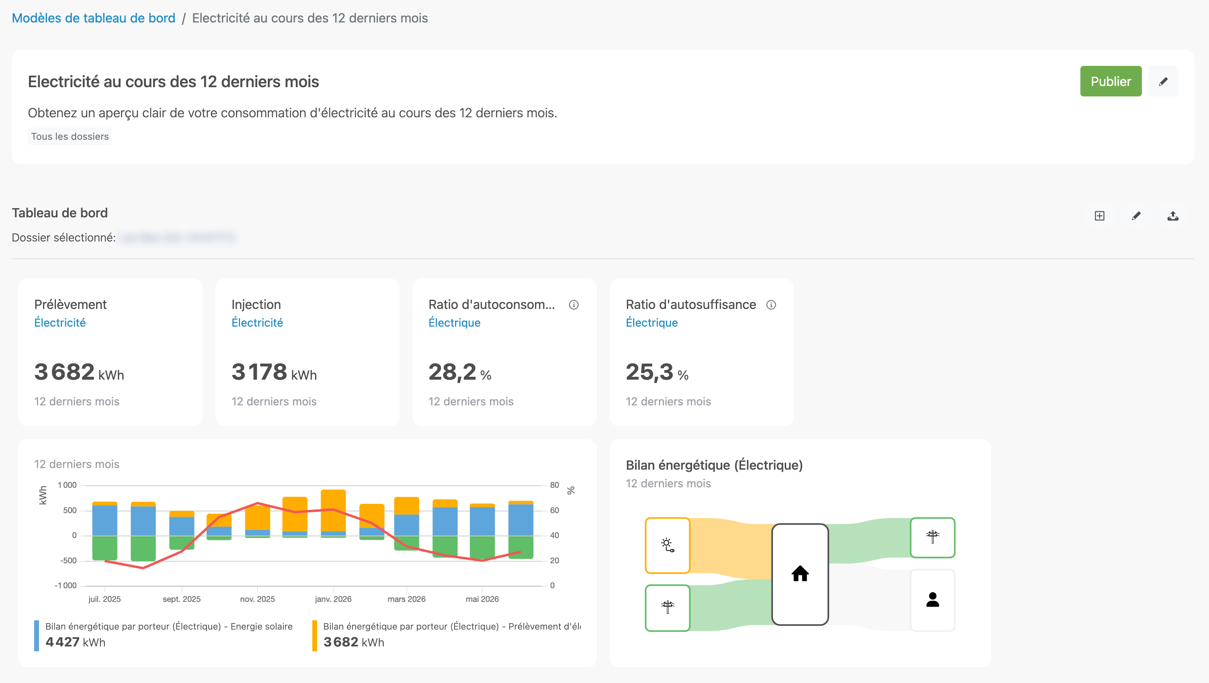The image size is (1209, 683).
Task: Edit the Tableau de bord with pencil icon
Action: tap(1136, 216)
